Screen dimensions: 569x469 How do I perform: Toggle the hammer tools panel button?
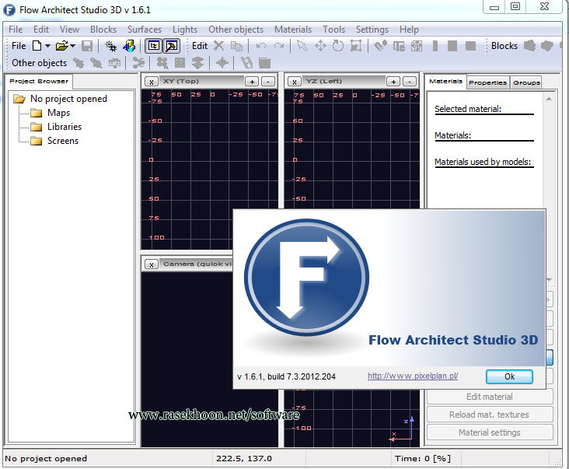(x=171, y=46)
